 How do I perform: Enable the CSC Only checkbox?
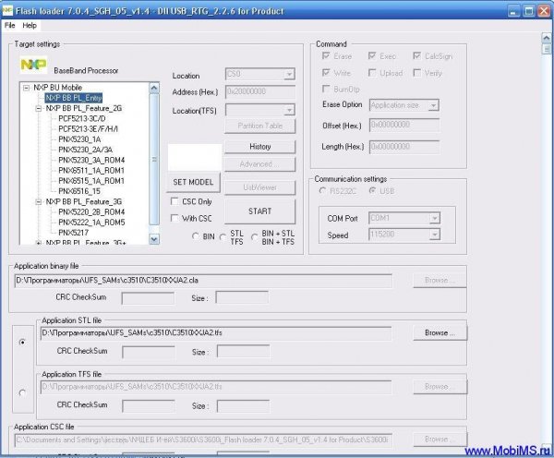(x=175, y=201)
